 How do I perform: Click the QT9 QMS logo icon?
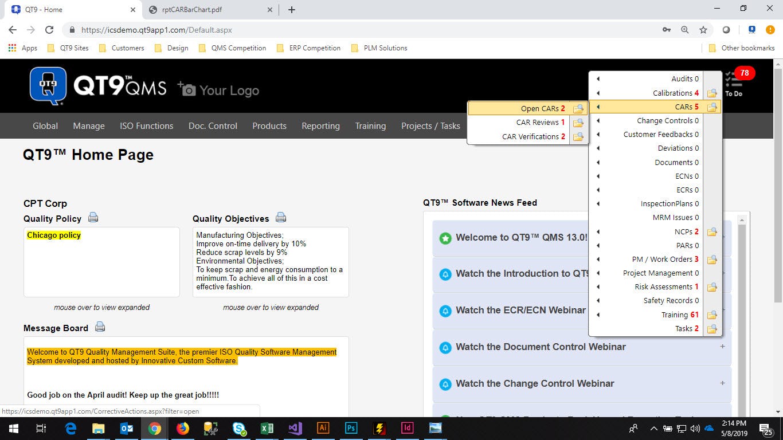coord(48,87)
